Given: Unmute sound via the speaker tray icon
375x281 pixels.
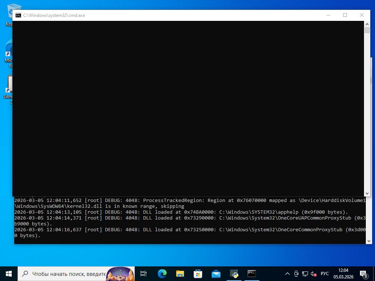Looking at the screenshot, I should 313,274.
